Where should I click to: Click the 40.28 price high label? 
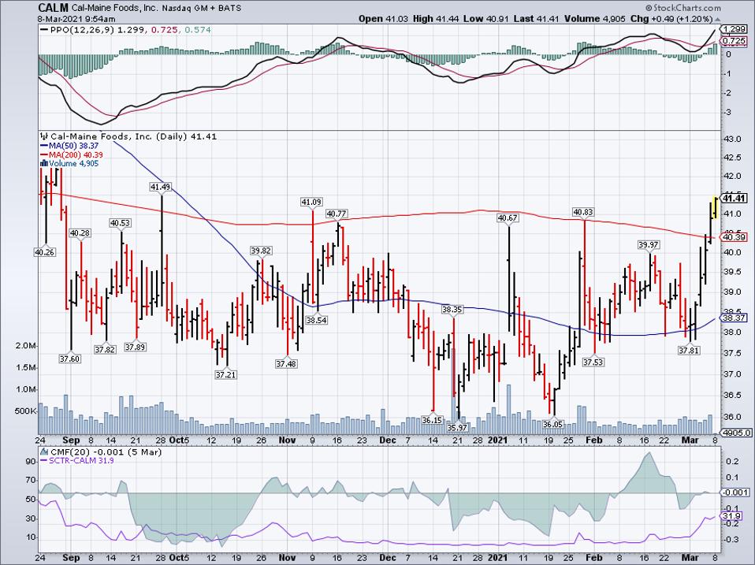tap(80, 233)
